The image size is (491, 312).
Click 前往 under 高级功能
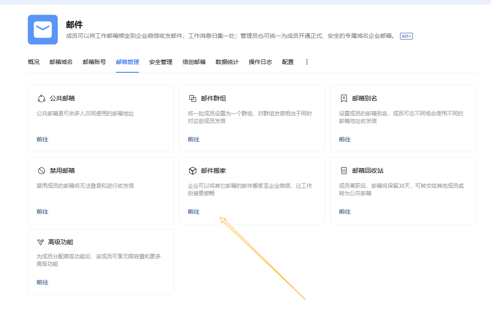point(42,282)
